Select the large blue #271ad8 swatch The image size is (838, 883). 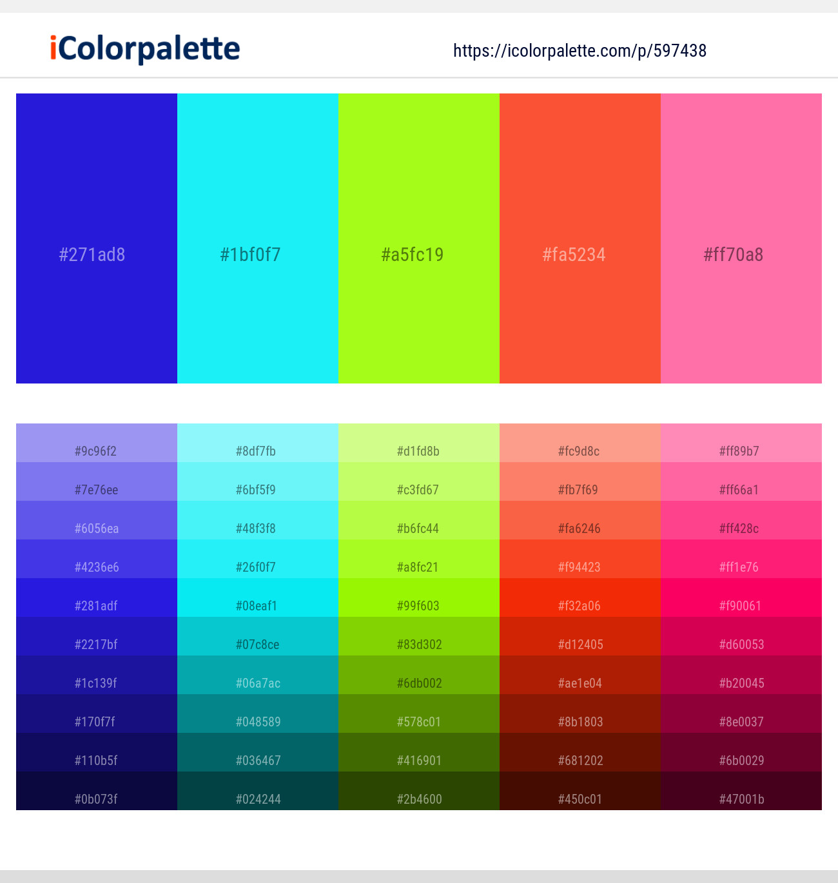point(97,238)
